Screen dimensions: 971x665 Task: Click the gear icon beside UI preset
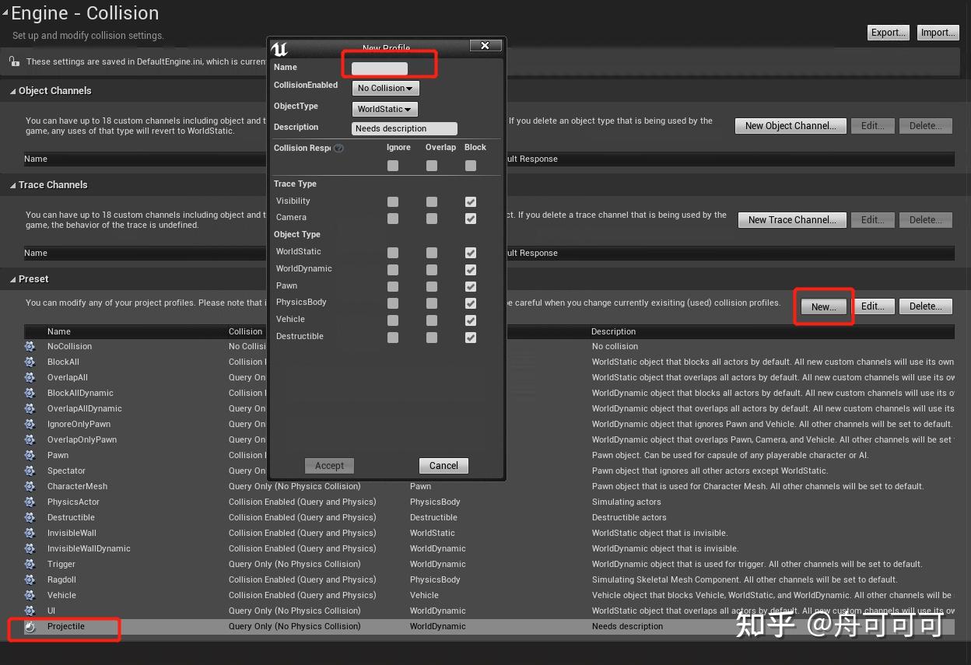click(30, 611)
